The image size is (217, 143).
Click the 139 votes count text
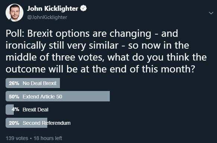click(17, 138)
